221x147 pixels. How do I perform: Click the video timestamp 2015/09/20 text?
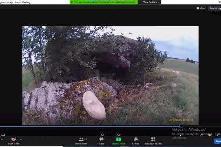pyautogui.click(x=181, y=120)
